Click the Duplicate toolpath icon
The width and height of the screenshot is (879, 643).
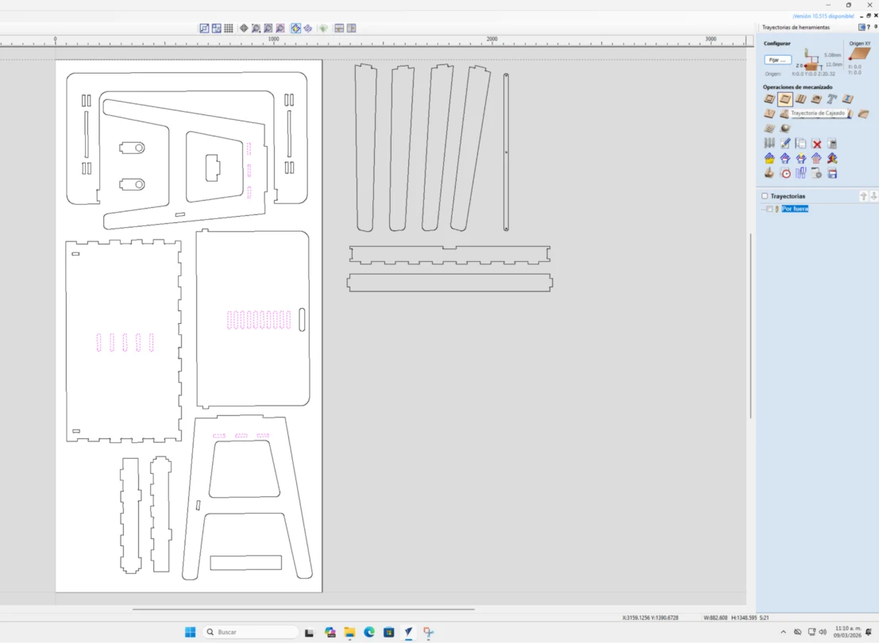tap(800, 144)
